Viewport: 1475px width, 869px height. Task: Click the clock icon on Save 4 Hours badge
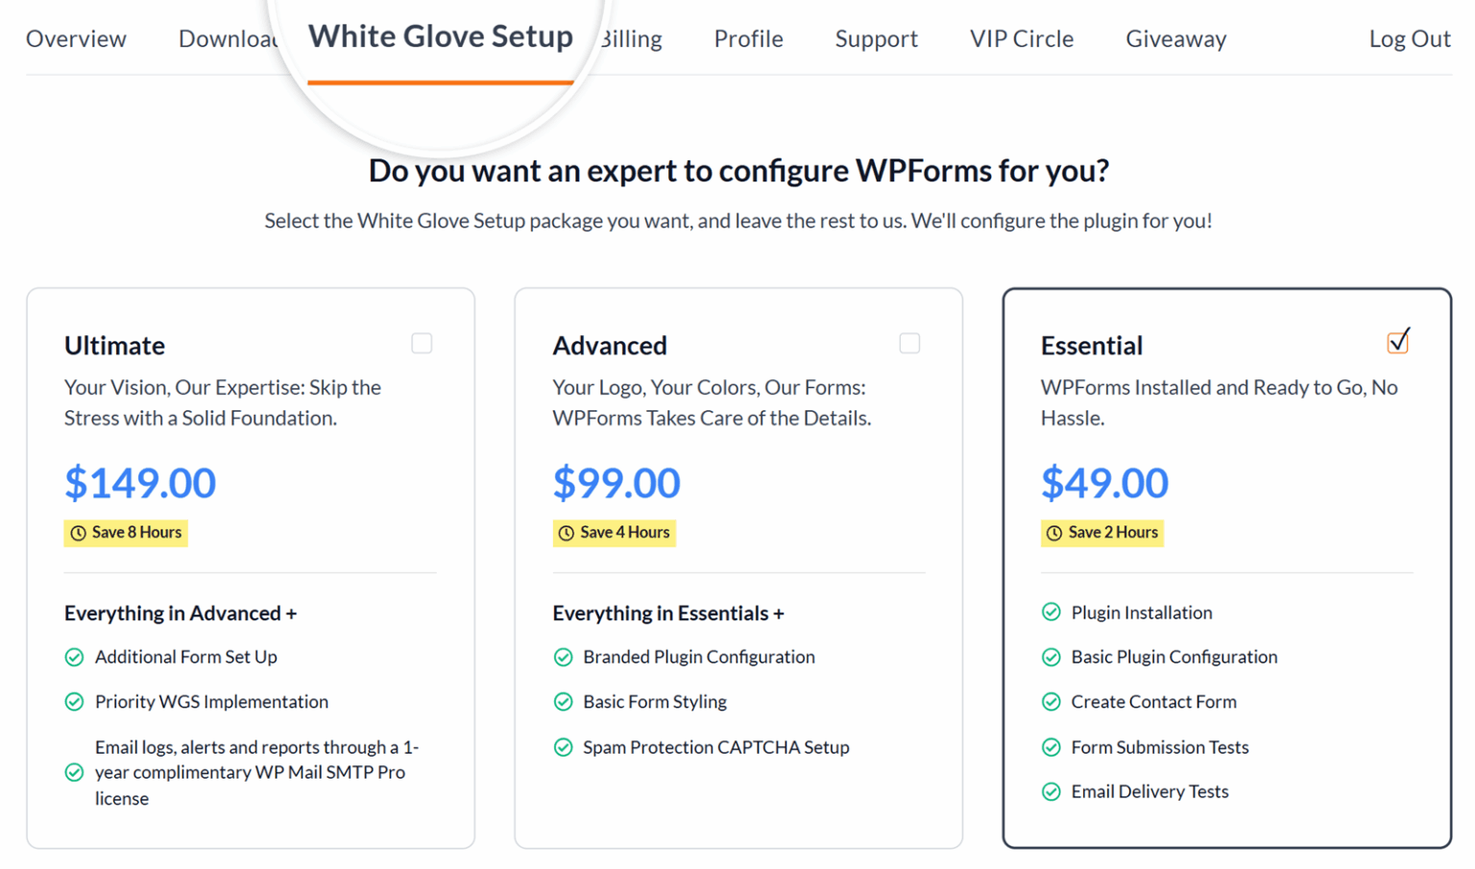tap(566, 533)
